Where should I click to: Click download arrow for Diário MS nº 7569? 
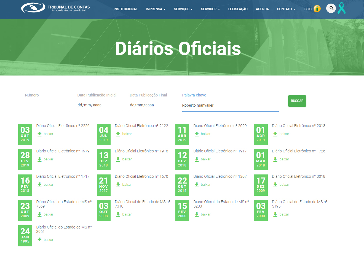point(39,214)
